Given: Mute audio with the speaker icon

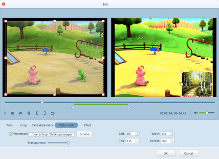Looking at the screenshot, I should [196, 113].
